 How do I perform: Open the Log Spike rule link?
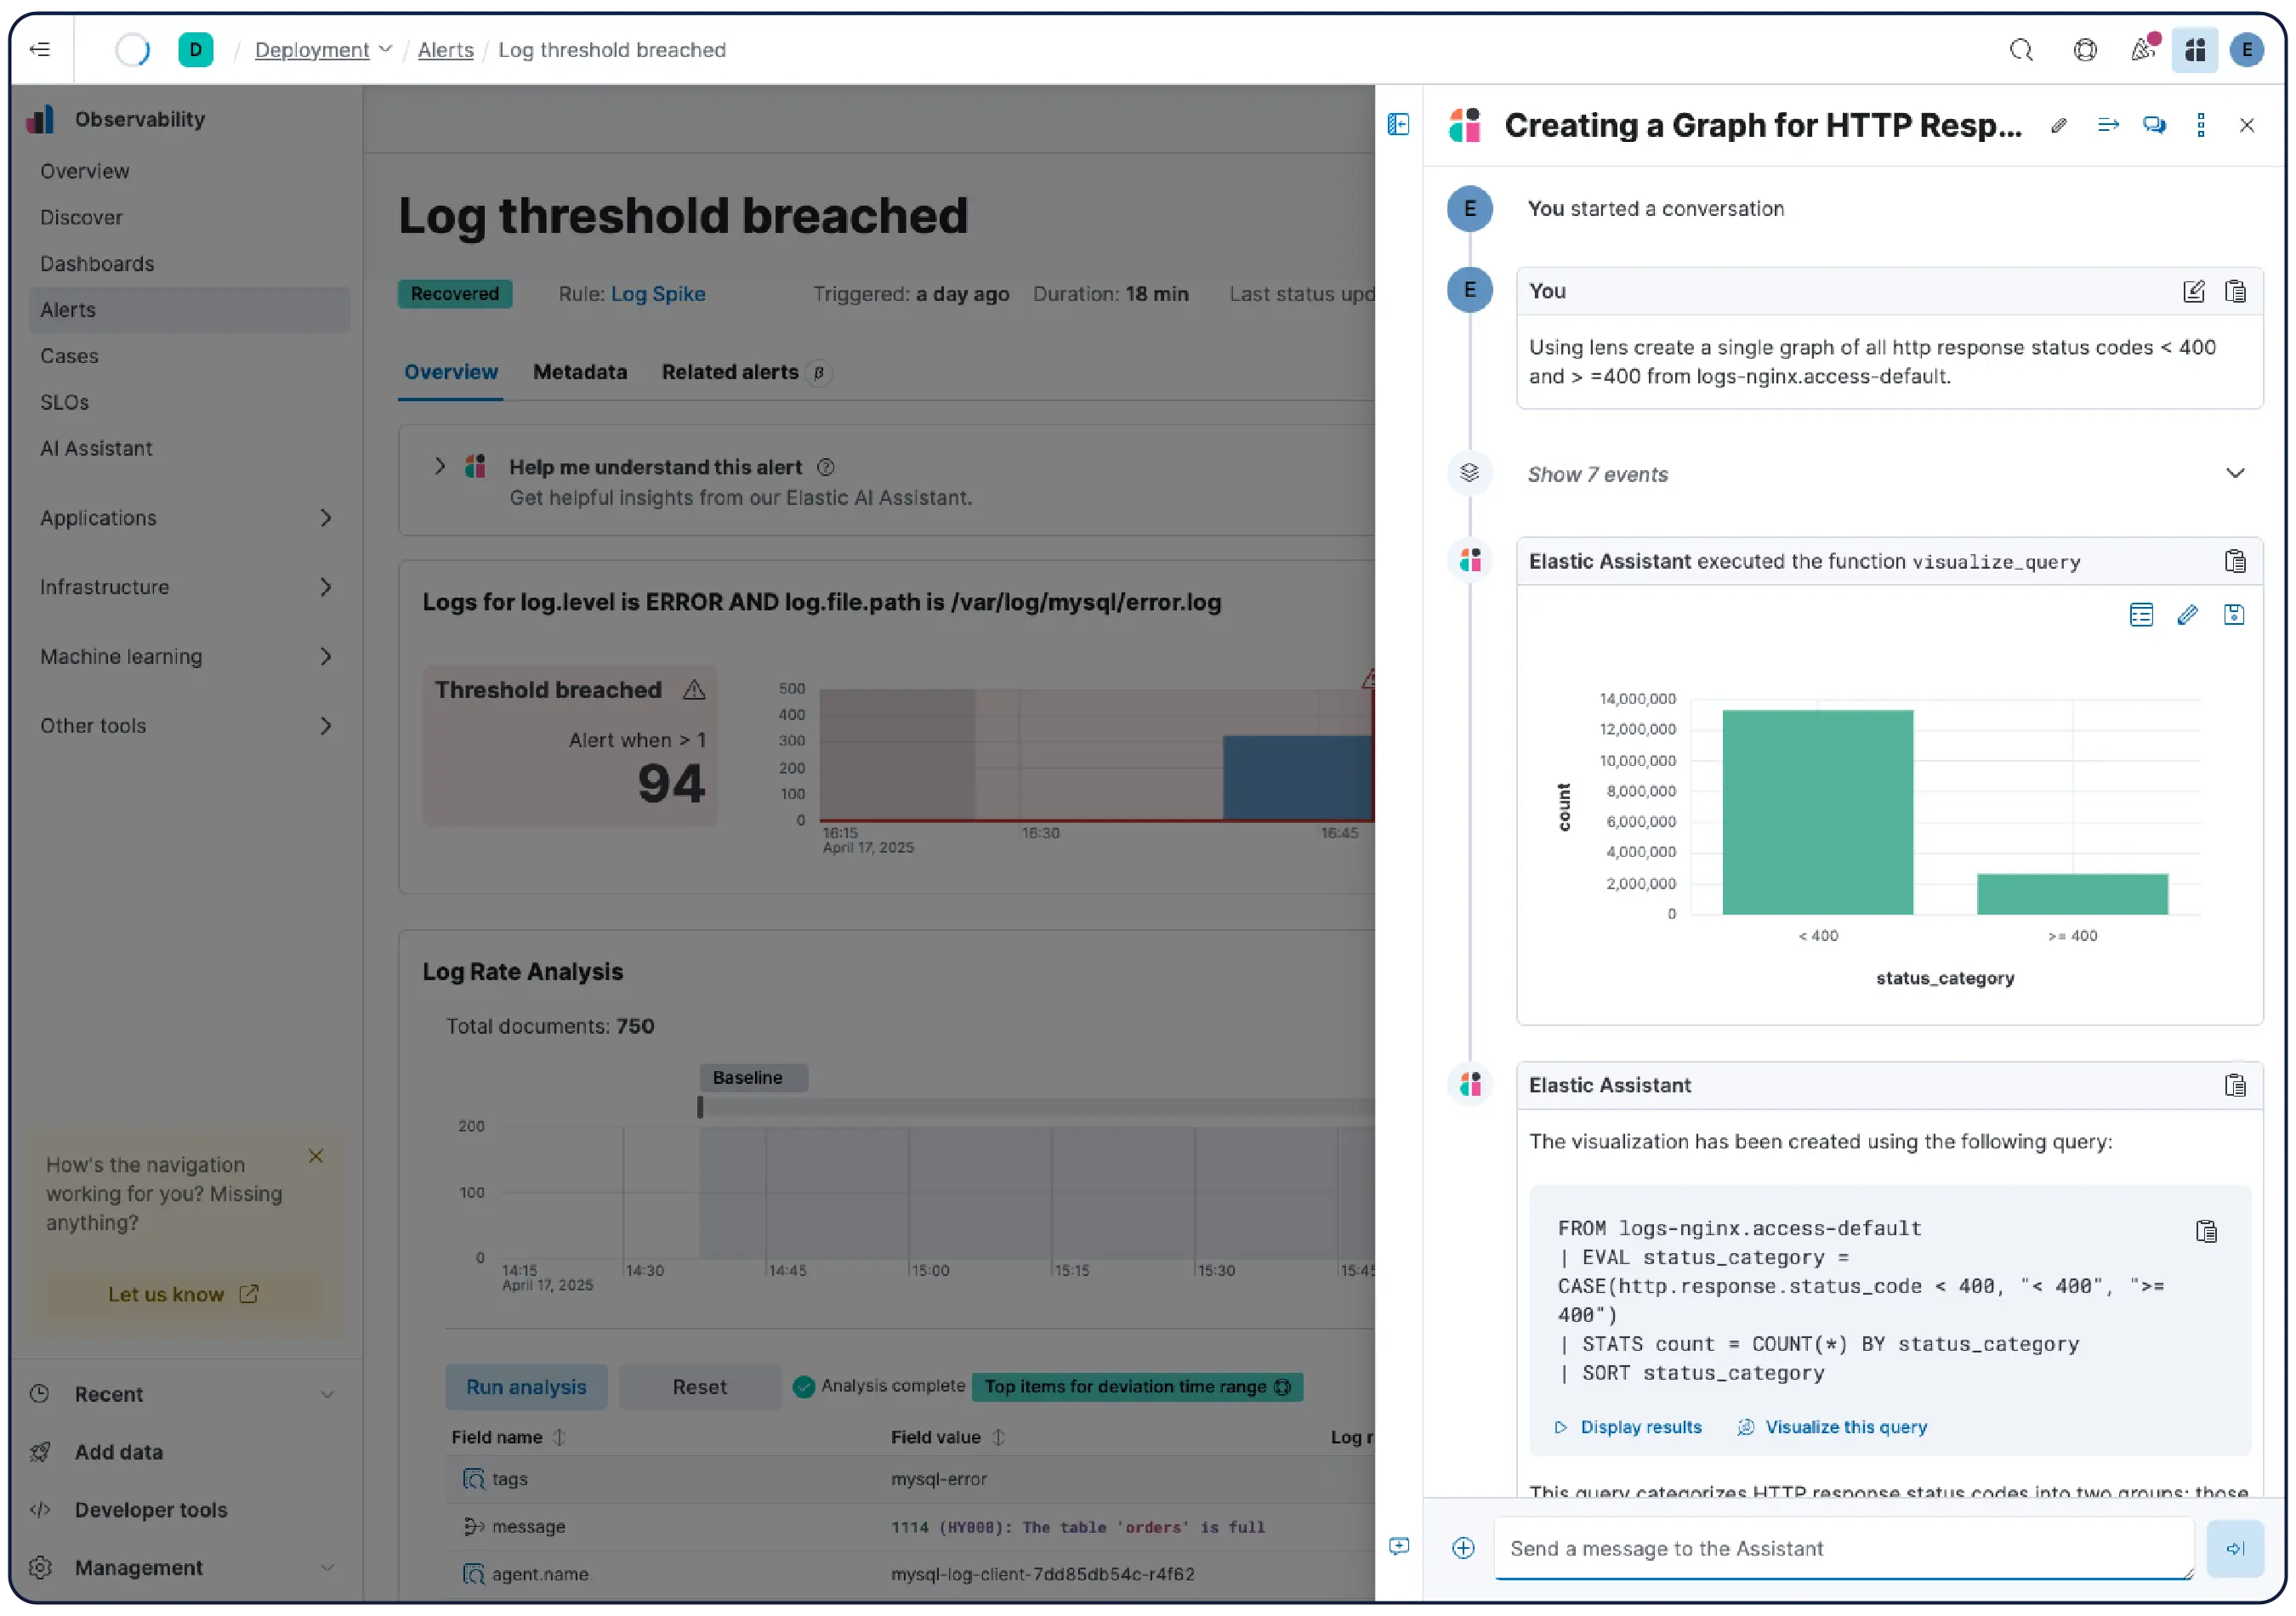pos(657,294)
